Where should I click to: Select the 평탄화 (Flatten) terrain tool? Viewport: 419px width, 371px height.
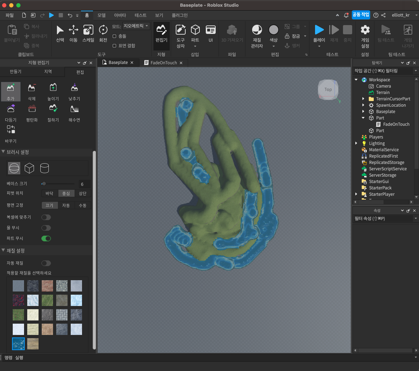(32, 113)
